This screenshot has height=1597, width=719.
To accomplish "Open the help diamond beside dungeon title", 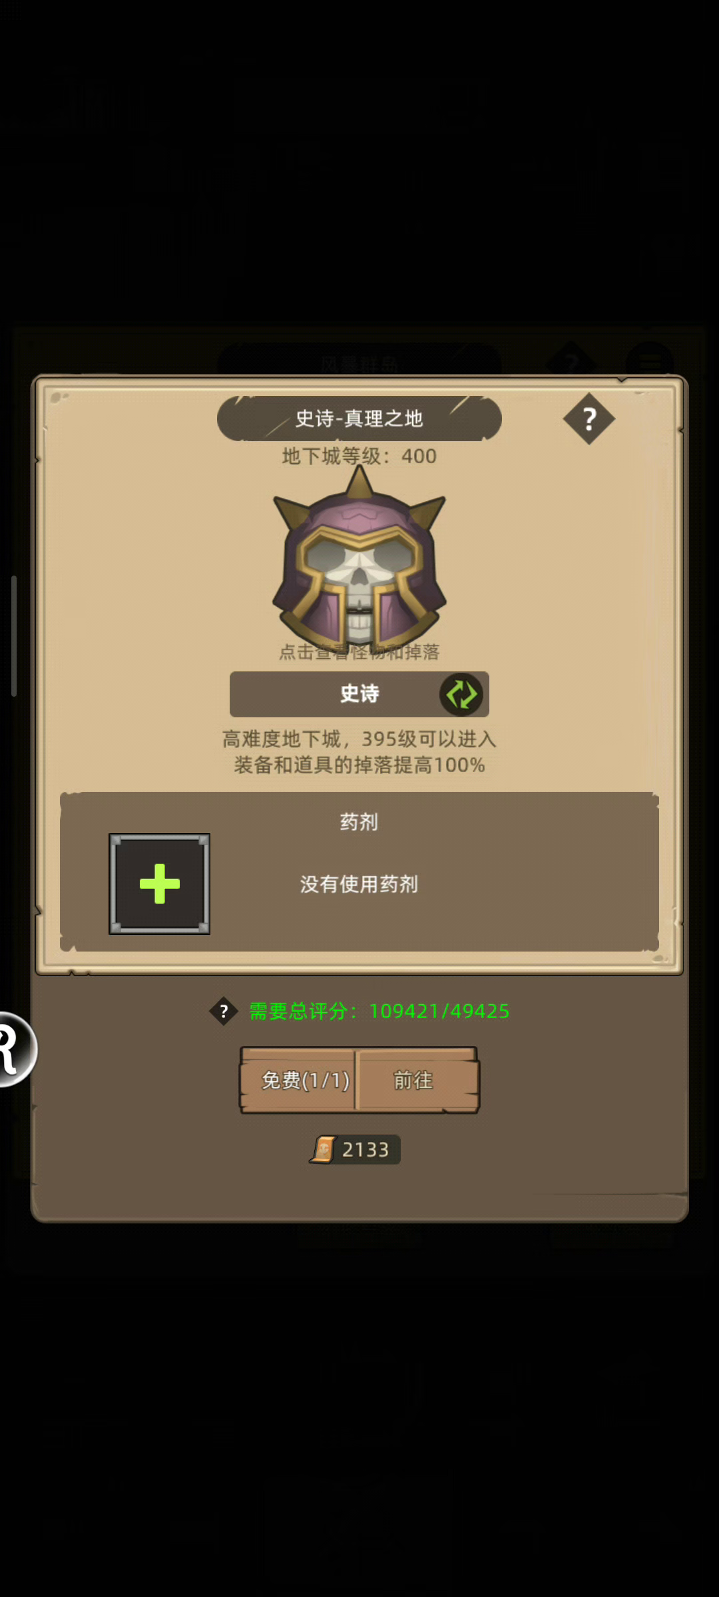I will (x=589, y=419).
